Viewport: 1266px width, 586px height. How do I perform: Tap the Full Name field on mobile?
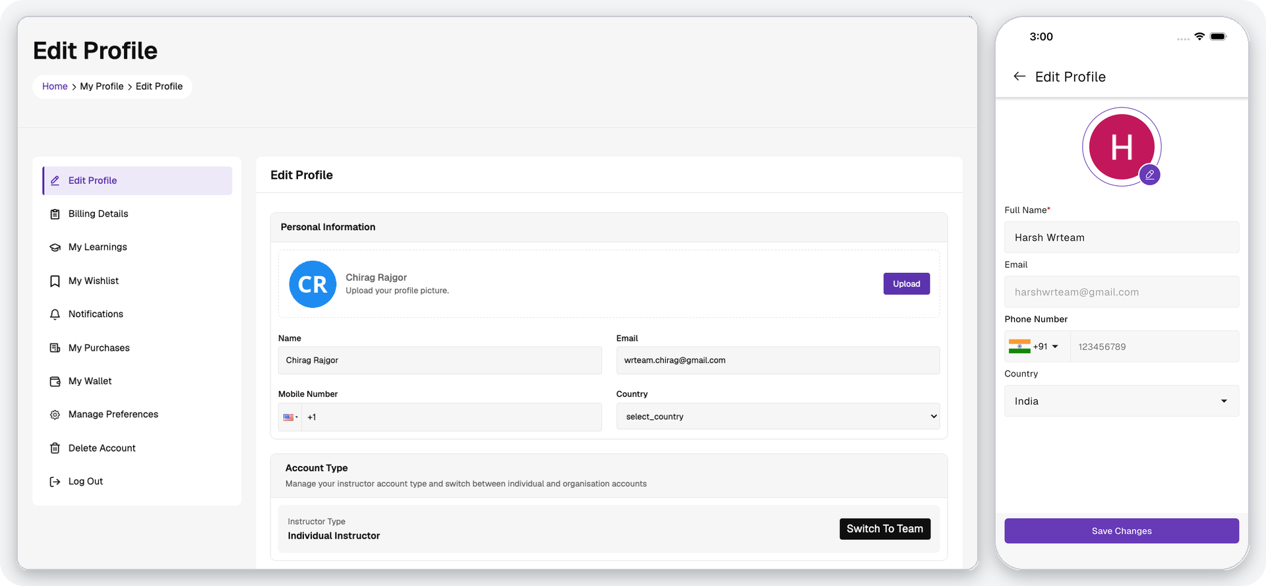pos(1122,237)
